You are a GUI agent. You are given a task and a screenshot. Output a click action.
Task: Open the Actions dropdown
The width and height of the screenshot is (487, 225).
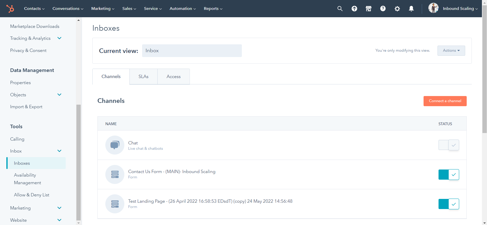[451, 51]
